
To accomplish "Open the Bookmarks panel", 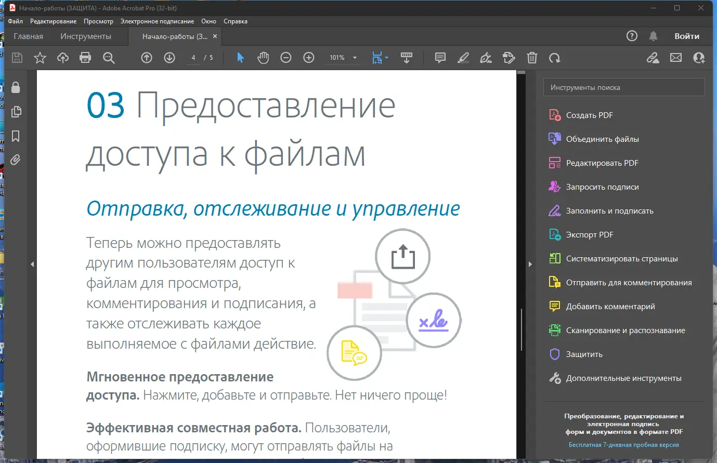I will click(16, 136).
